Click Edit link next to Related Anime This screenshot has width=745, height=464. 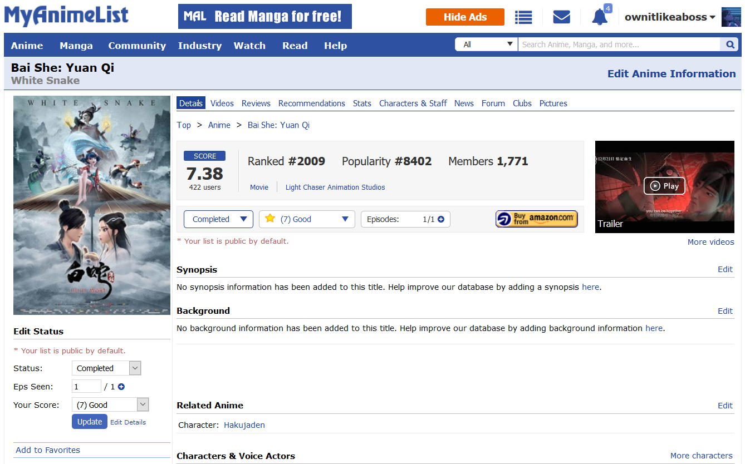pos(726,406)
